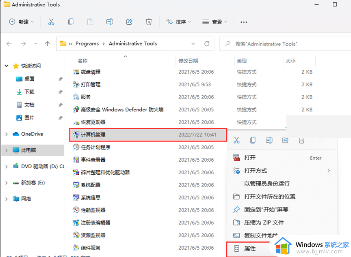This screenshot has width=351, height=257.
Task: Click the Delete trash icon in the top toolbar
Action: (x=149, y=22)
